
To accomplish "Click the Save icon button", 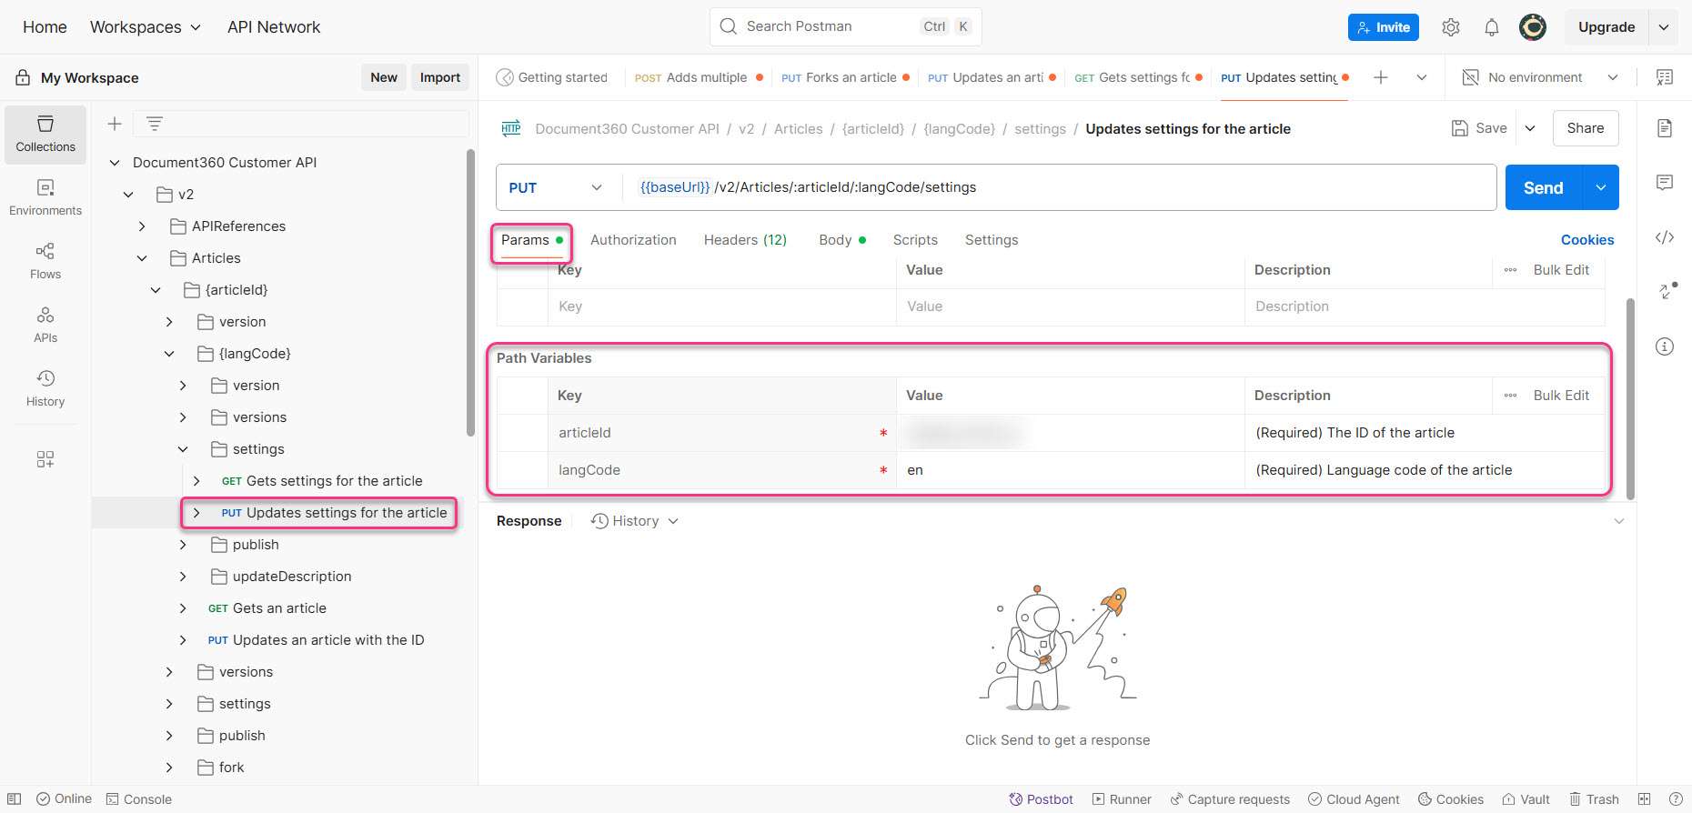I will tap(1479, 128).
